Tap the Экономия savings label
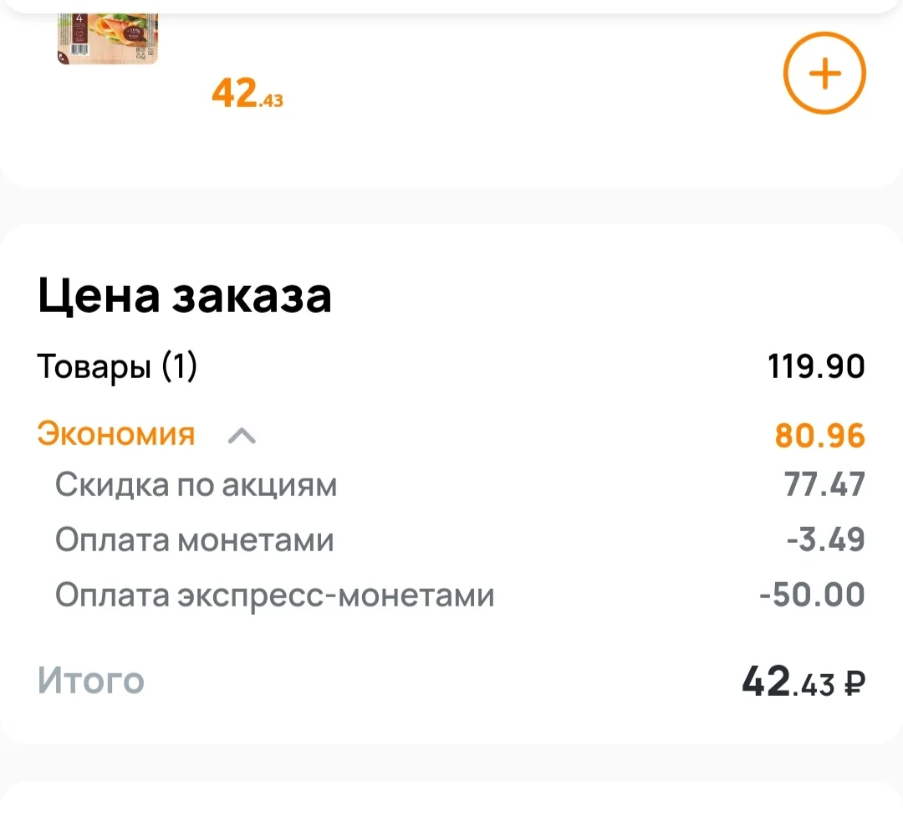 coord(116,434)
